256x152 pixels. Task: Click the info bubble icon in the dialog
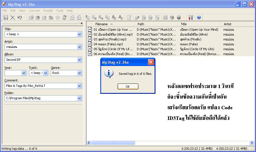pyautogui.click(x=109, y=74)
